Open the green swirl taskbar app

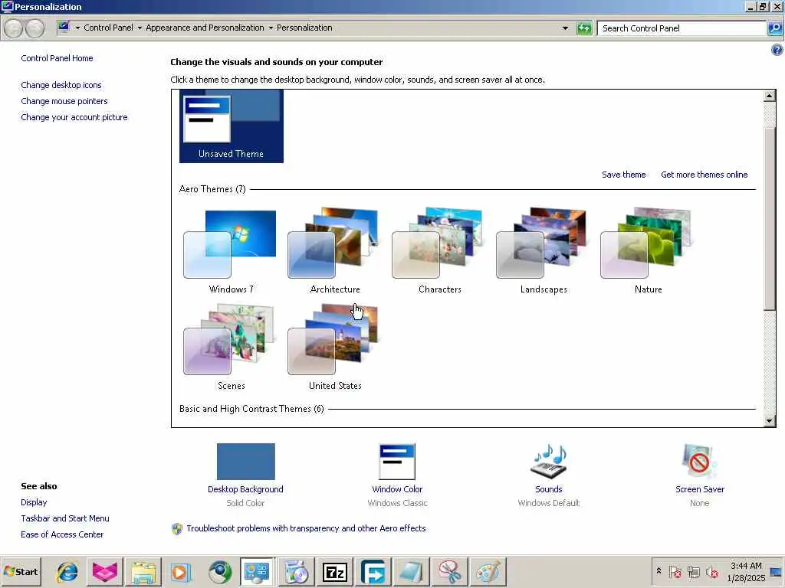(220, 571)
